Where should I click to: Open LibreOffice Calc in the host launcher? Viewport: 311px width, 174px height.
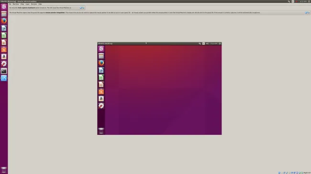point(4,35)
